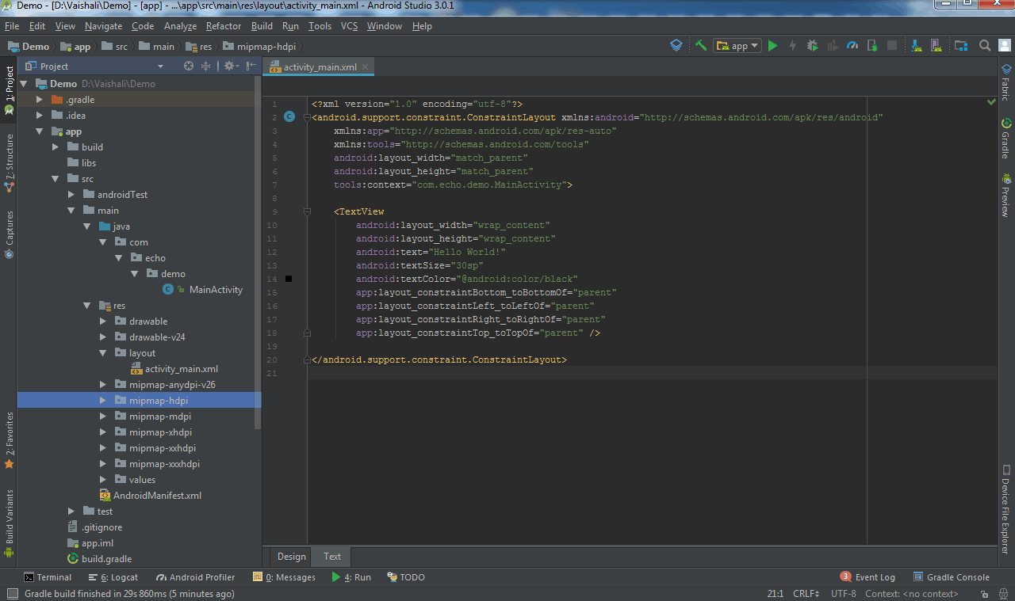Expand the .idea folder
This screenshot has height=601, width=1015.
pos(39,116)
